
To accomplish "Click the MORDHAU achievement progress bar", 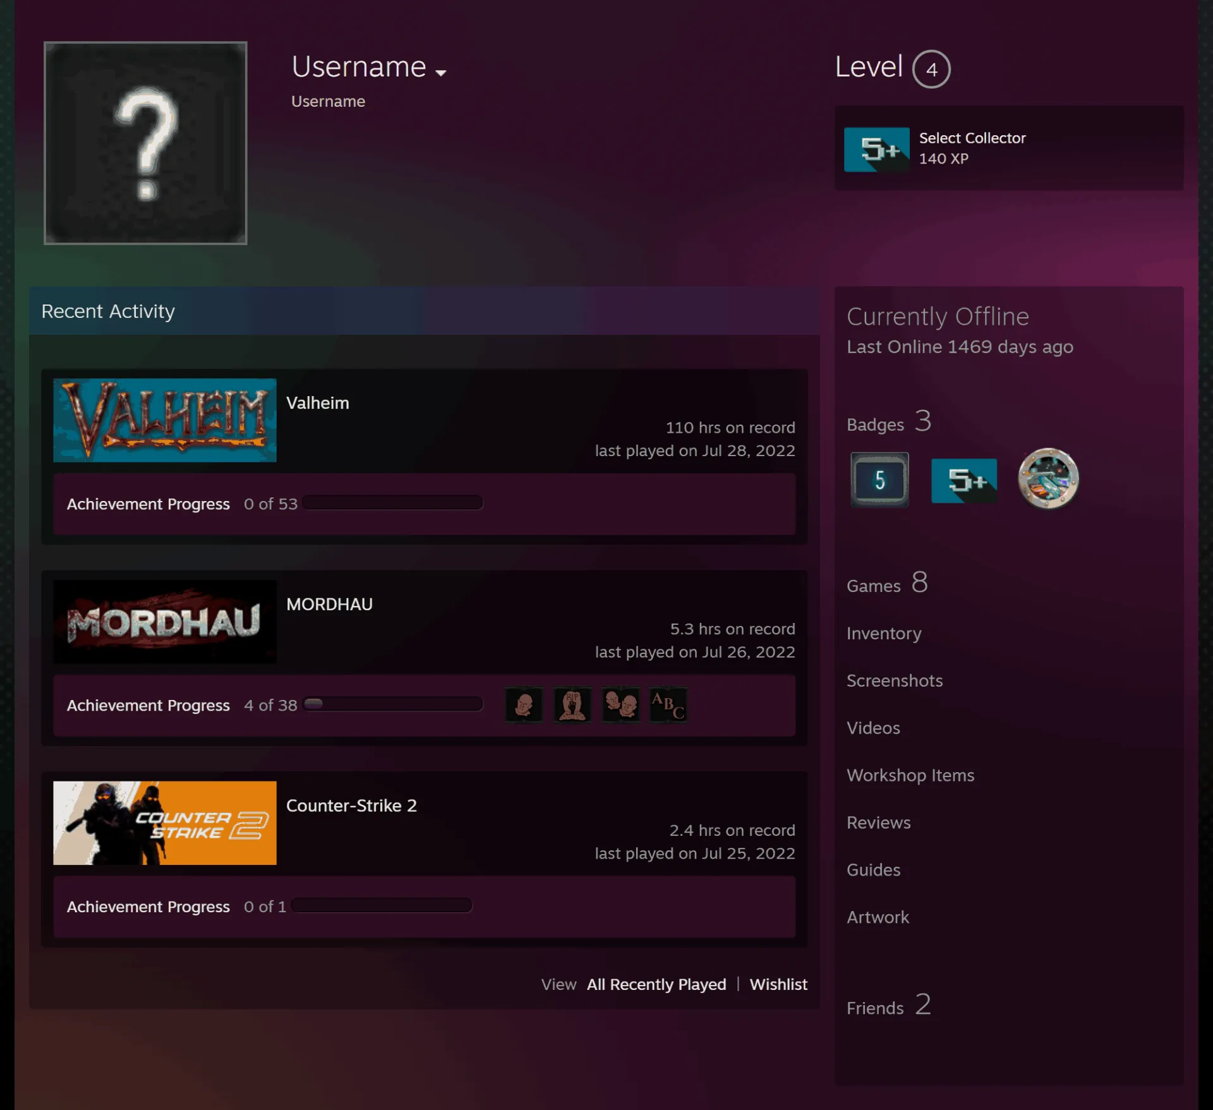I will (393, 704).
